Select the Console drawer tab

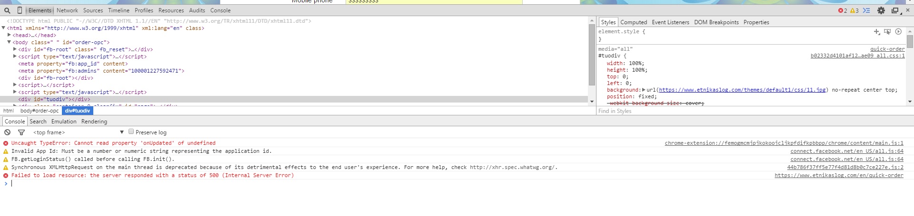point(15,122)
